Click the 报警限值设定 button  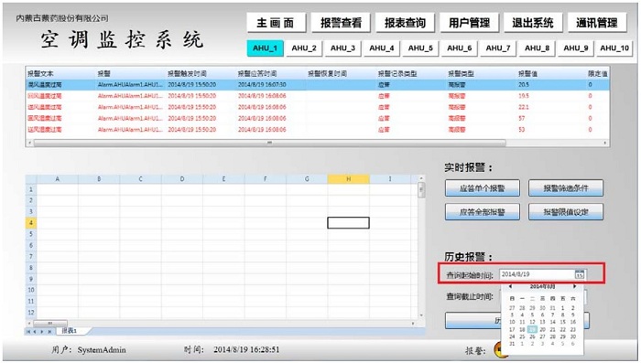[x=566, y=212]
